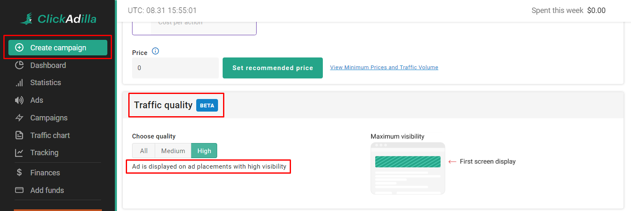Go to the Campaigns page

point(49,118)
